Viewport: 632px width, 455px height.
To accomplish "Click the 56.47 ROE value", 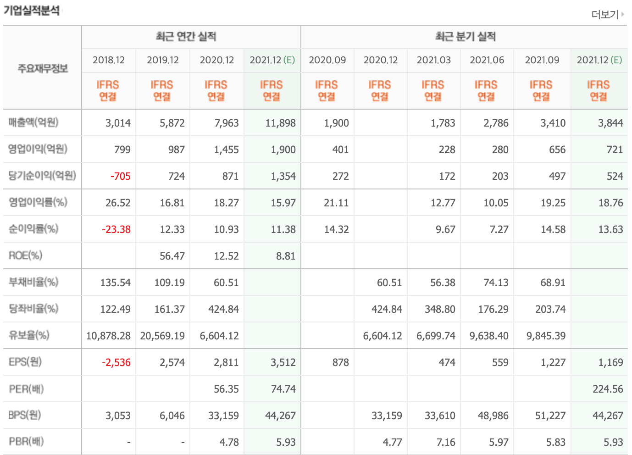I will (172, 256).
